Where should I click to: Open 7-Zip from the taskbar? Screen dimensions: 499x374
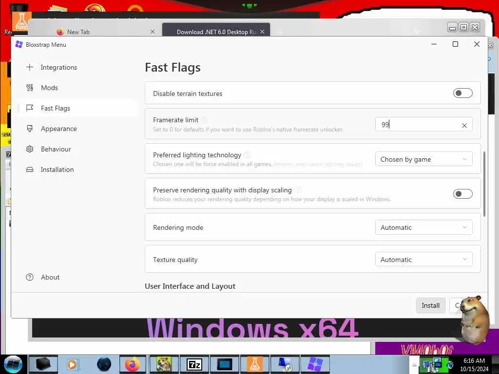pyautogui.click(x=194, y=364)
